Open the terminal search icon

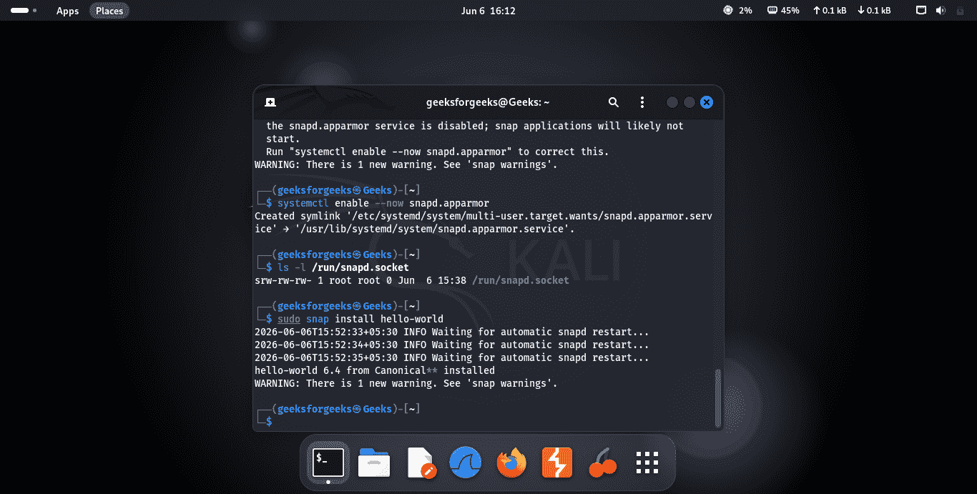(613, 102)
